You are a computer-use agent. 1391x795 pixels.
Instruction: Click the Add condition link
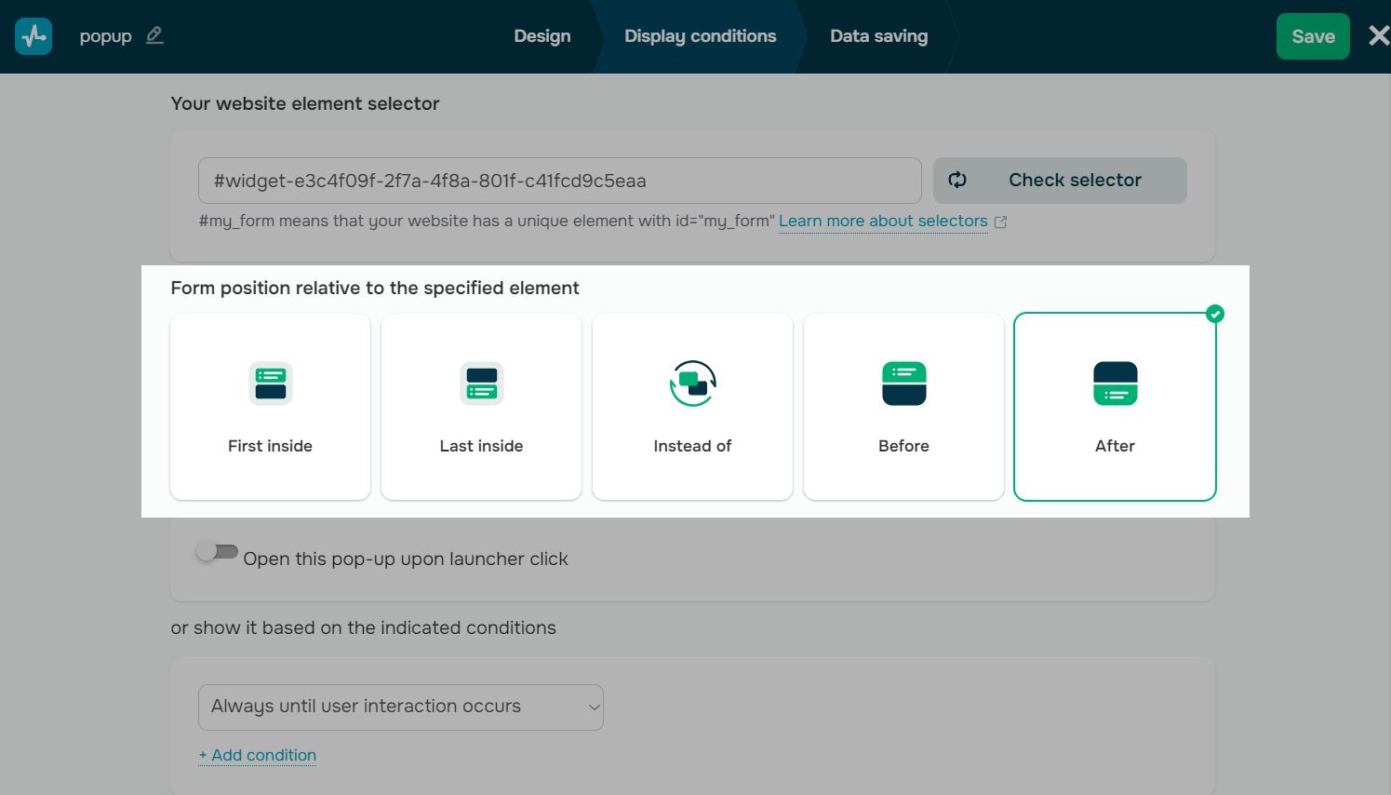pyautogui.click(x=258, y=755)
